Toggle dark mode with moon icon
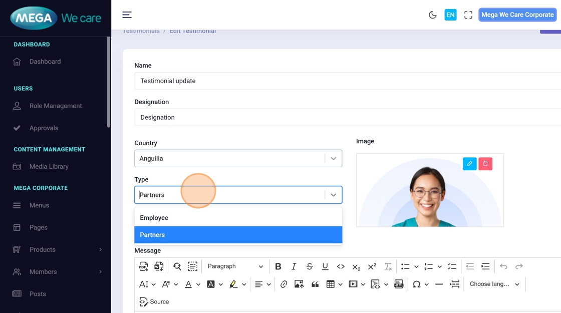Screen dimensions: 561x313 click(433, 15)
